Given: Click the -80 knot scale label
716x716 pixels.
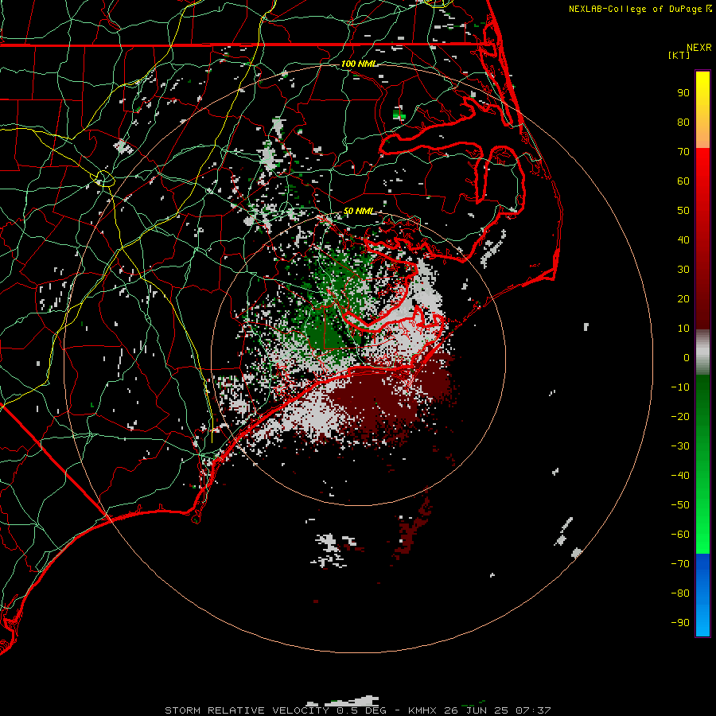Looking at the screenshot, I should pos(680,593).
